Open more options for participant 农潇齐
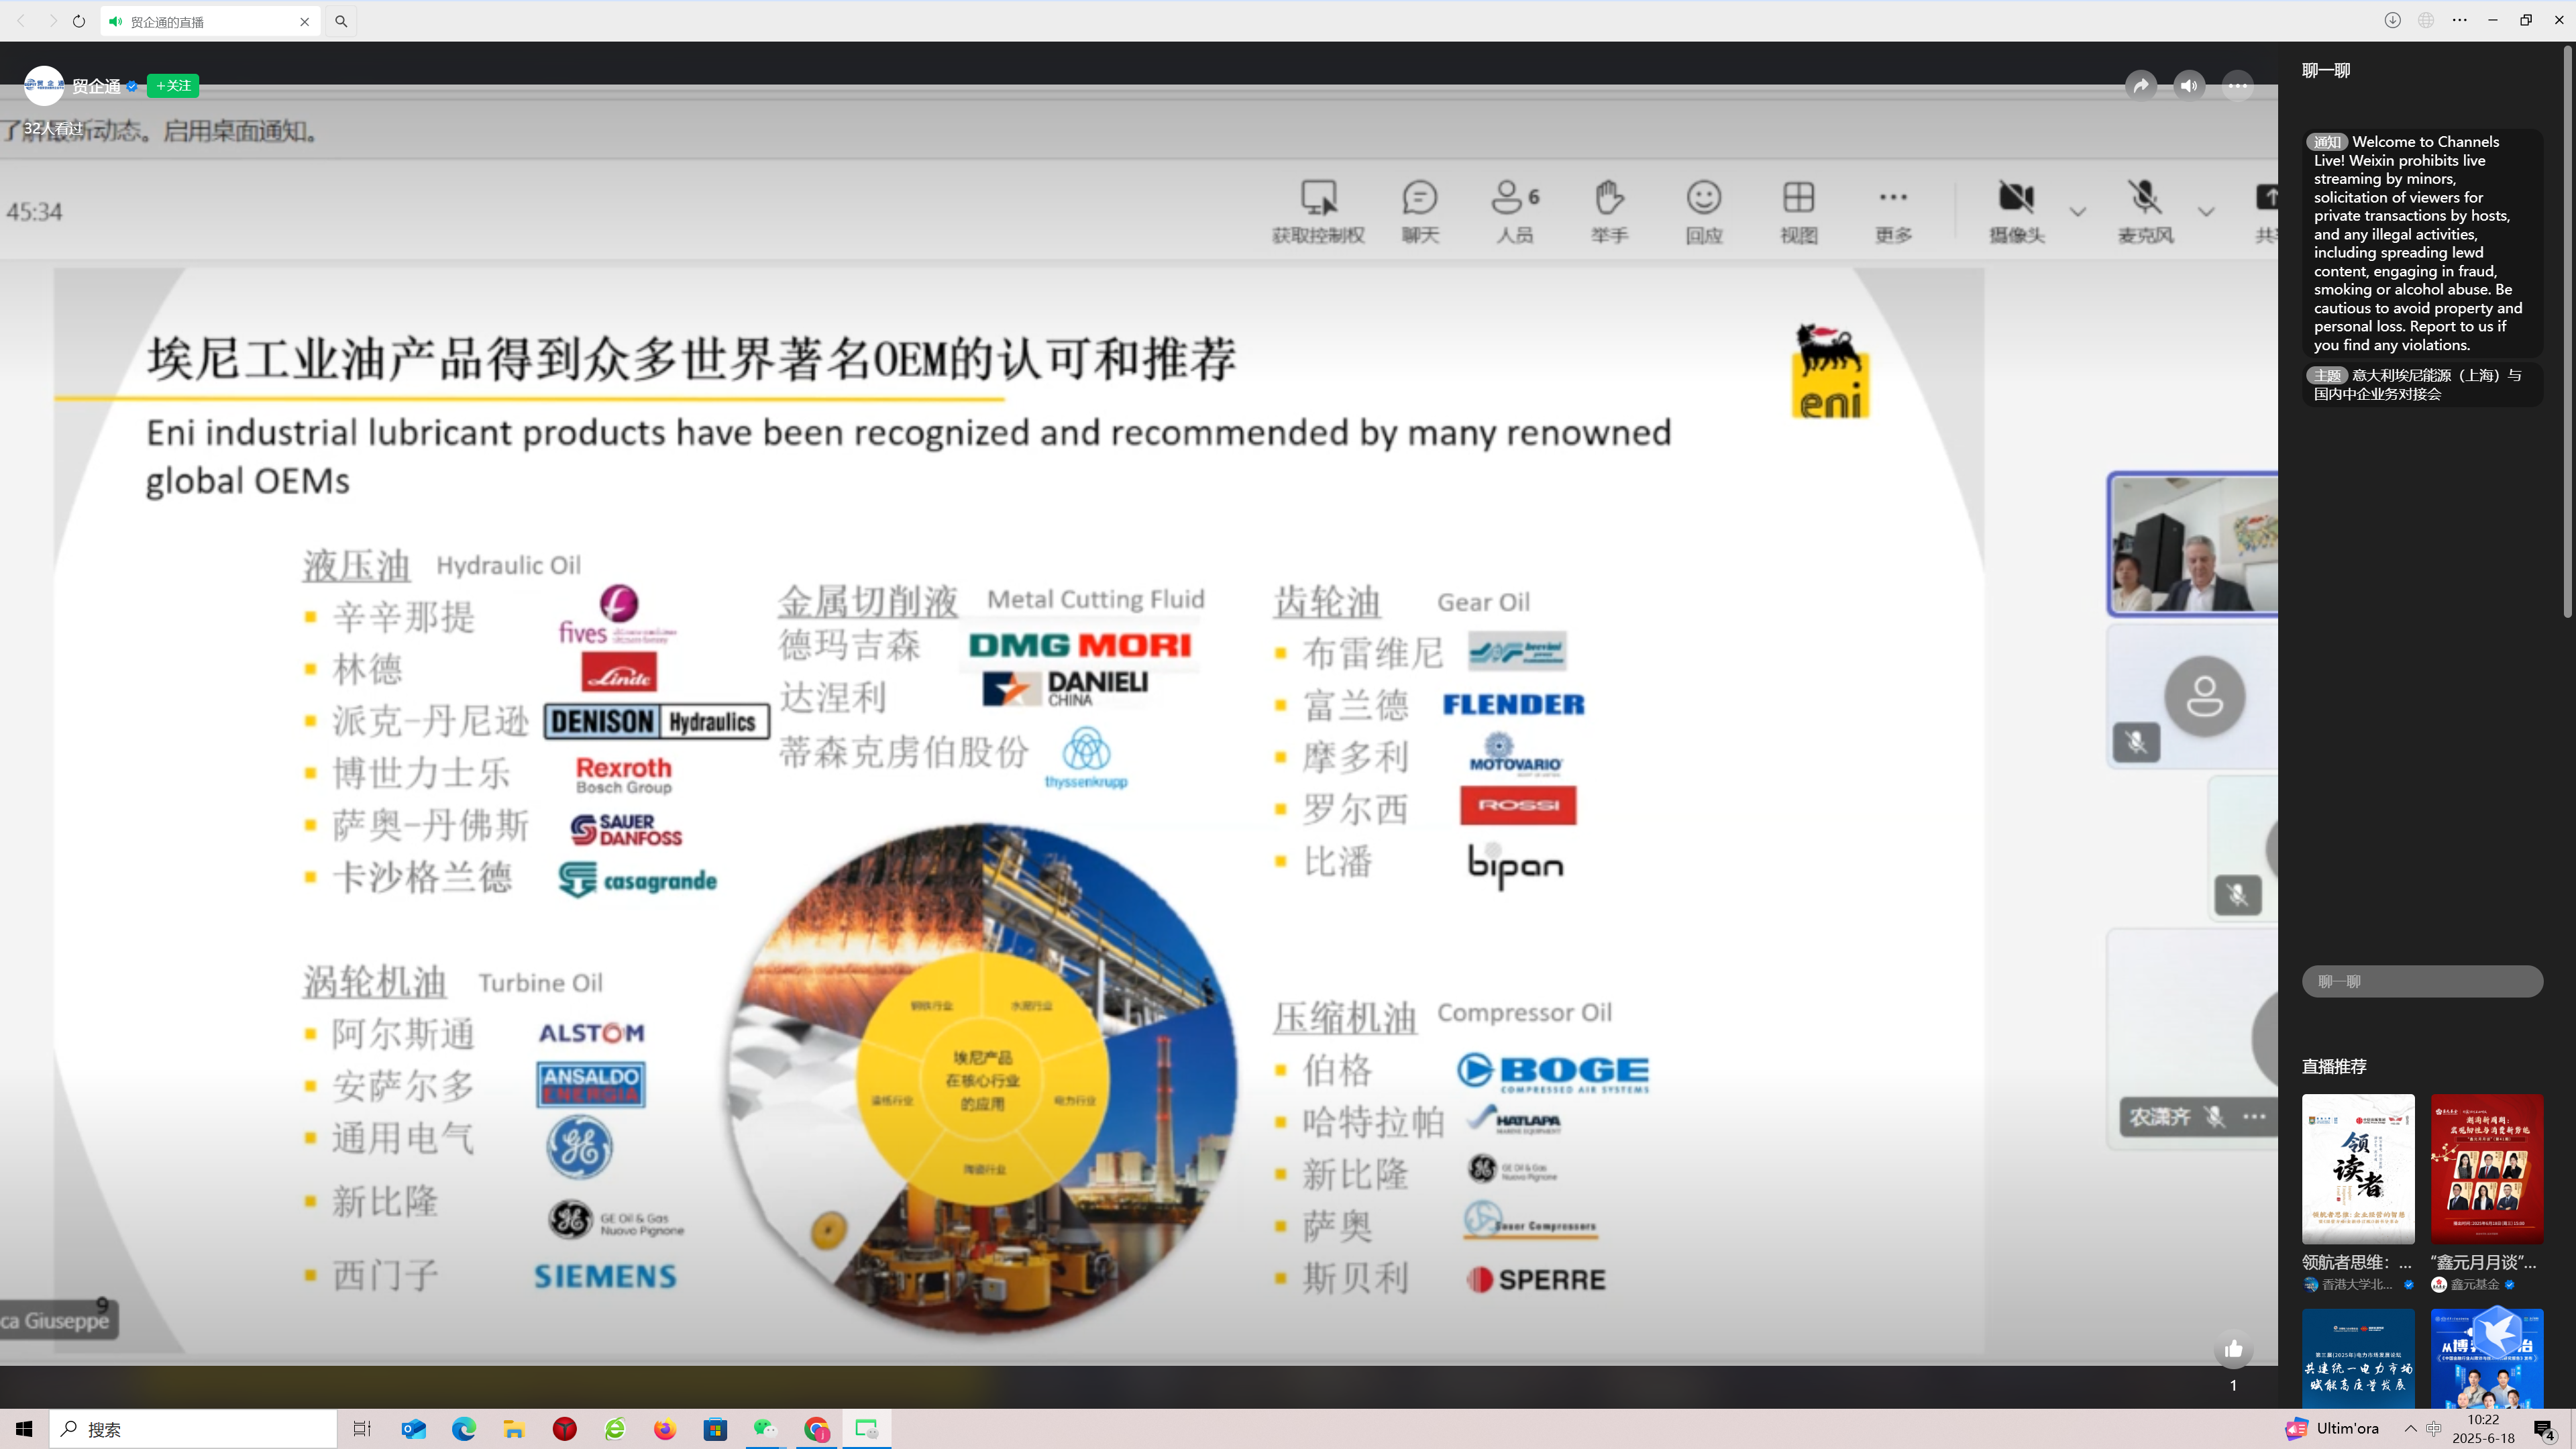Screen dimensions: 2576x1449 (2255, 1118)
